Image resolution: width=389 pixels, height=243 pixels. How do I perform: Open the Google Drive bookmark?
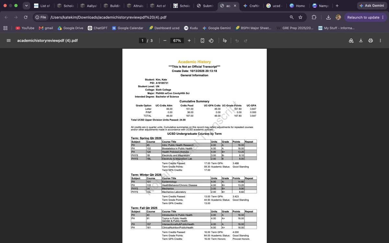coord(70,28)
